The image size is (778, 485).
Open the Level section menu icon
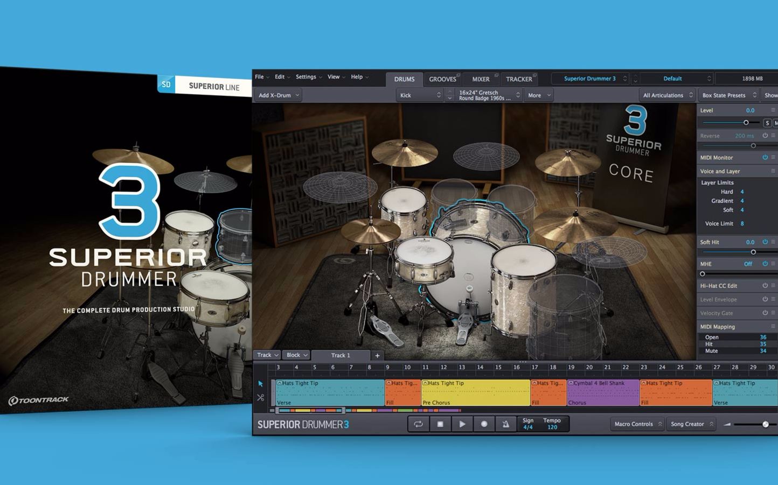click(x=773, y=110)
